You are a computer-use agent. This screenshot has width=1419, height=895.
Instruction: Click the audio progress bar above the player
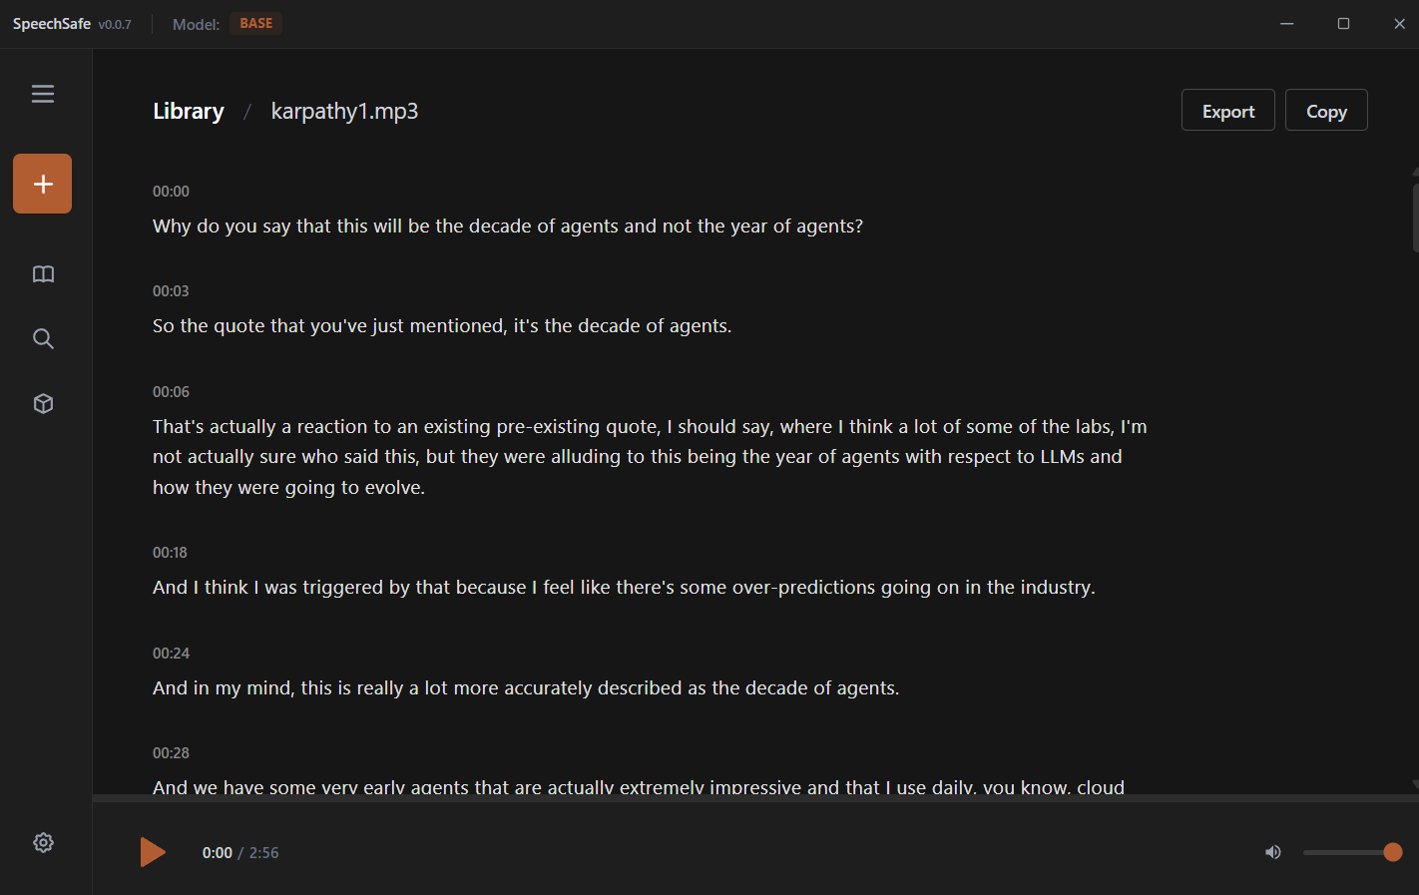pos(699,798)
